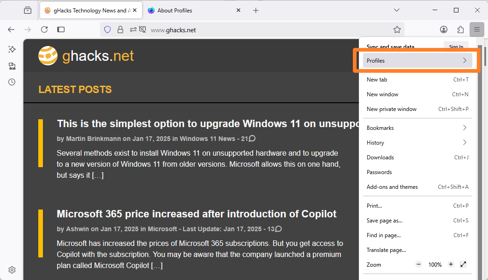Select New private window menu item
Viewport: 488px width, 280px height.
(x=417, y=109)
